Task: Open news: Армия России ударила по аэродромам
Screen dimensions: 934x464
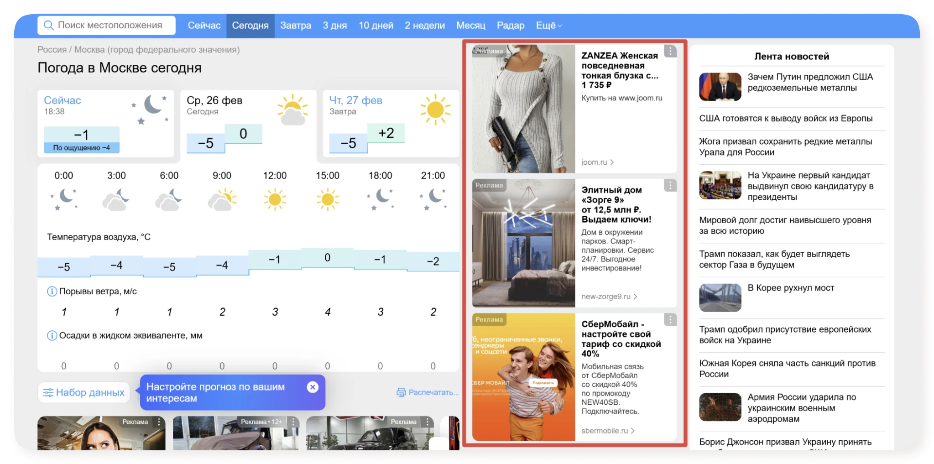Action: click(x=802, y=408)
